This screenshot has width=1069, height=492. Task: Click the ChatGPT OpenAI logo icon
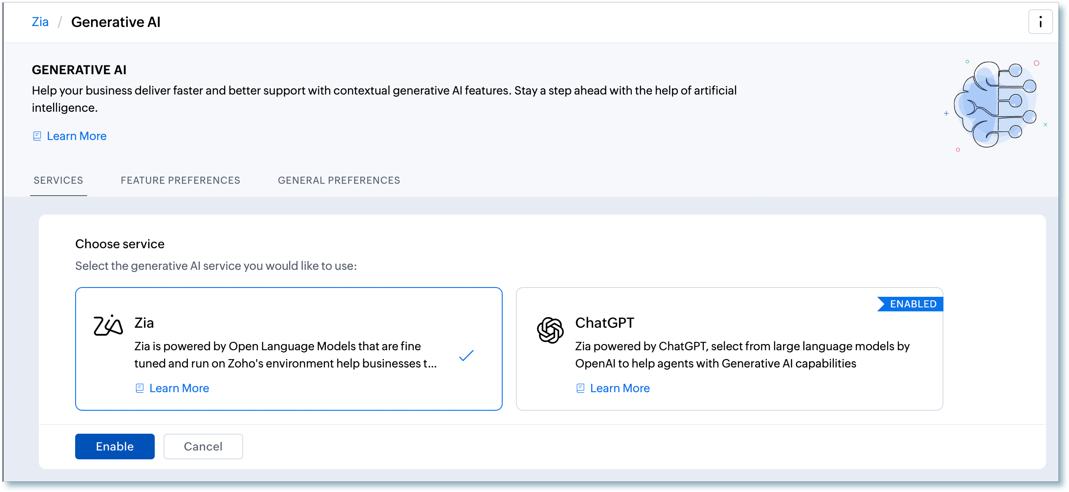pyautogui.click(x=550, y=330)
